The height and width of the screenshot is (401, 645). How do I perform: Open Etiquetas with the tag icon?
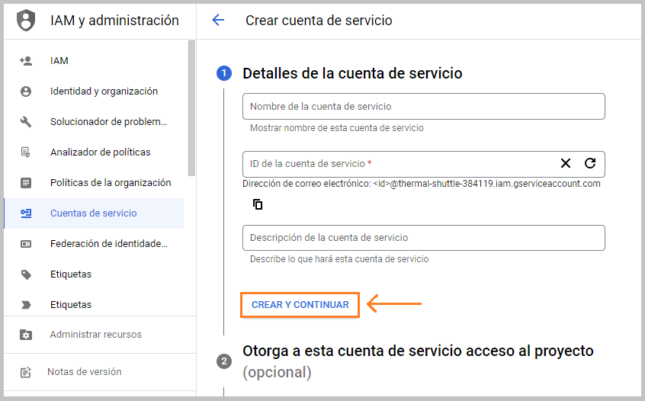point(94,274)
